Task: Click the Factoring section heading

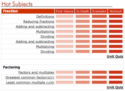Action: point(12,67)
